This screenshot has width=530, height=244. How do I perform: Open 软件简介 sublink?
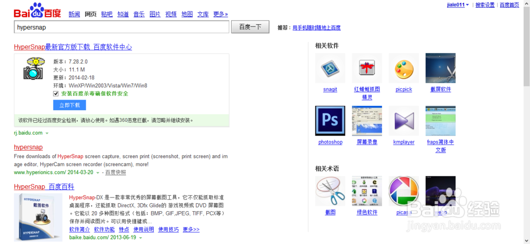79,230
